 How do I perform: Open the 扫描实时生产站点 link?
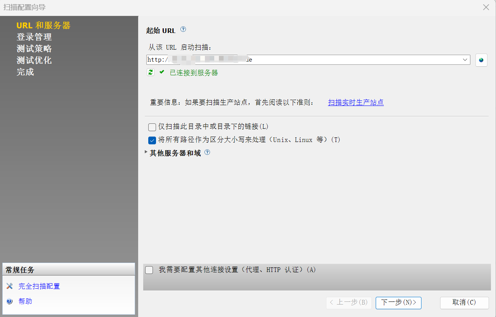point(356,102)
